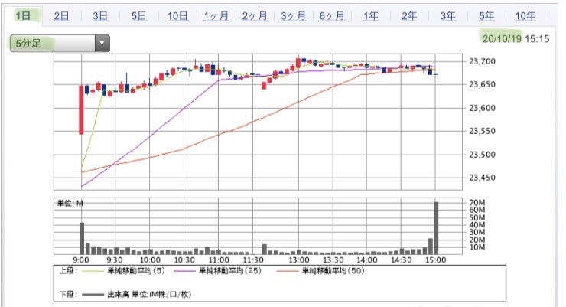Show the 3ヶ月 chart period

coord(294,16)
